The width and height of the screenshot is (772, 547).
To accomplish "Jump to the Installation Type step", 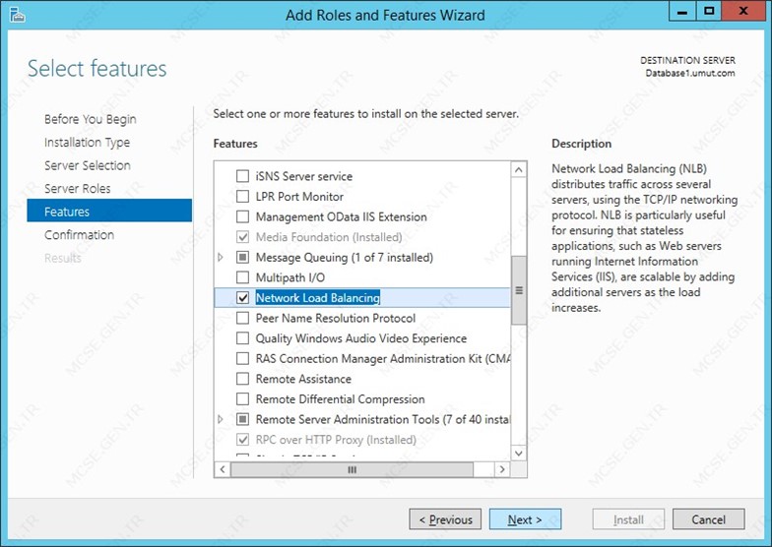I will pyautogui.click(x=87, y=142).
